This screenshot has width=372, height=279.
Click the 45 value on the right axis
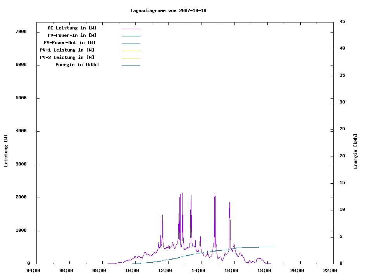coord(343,21)
